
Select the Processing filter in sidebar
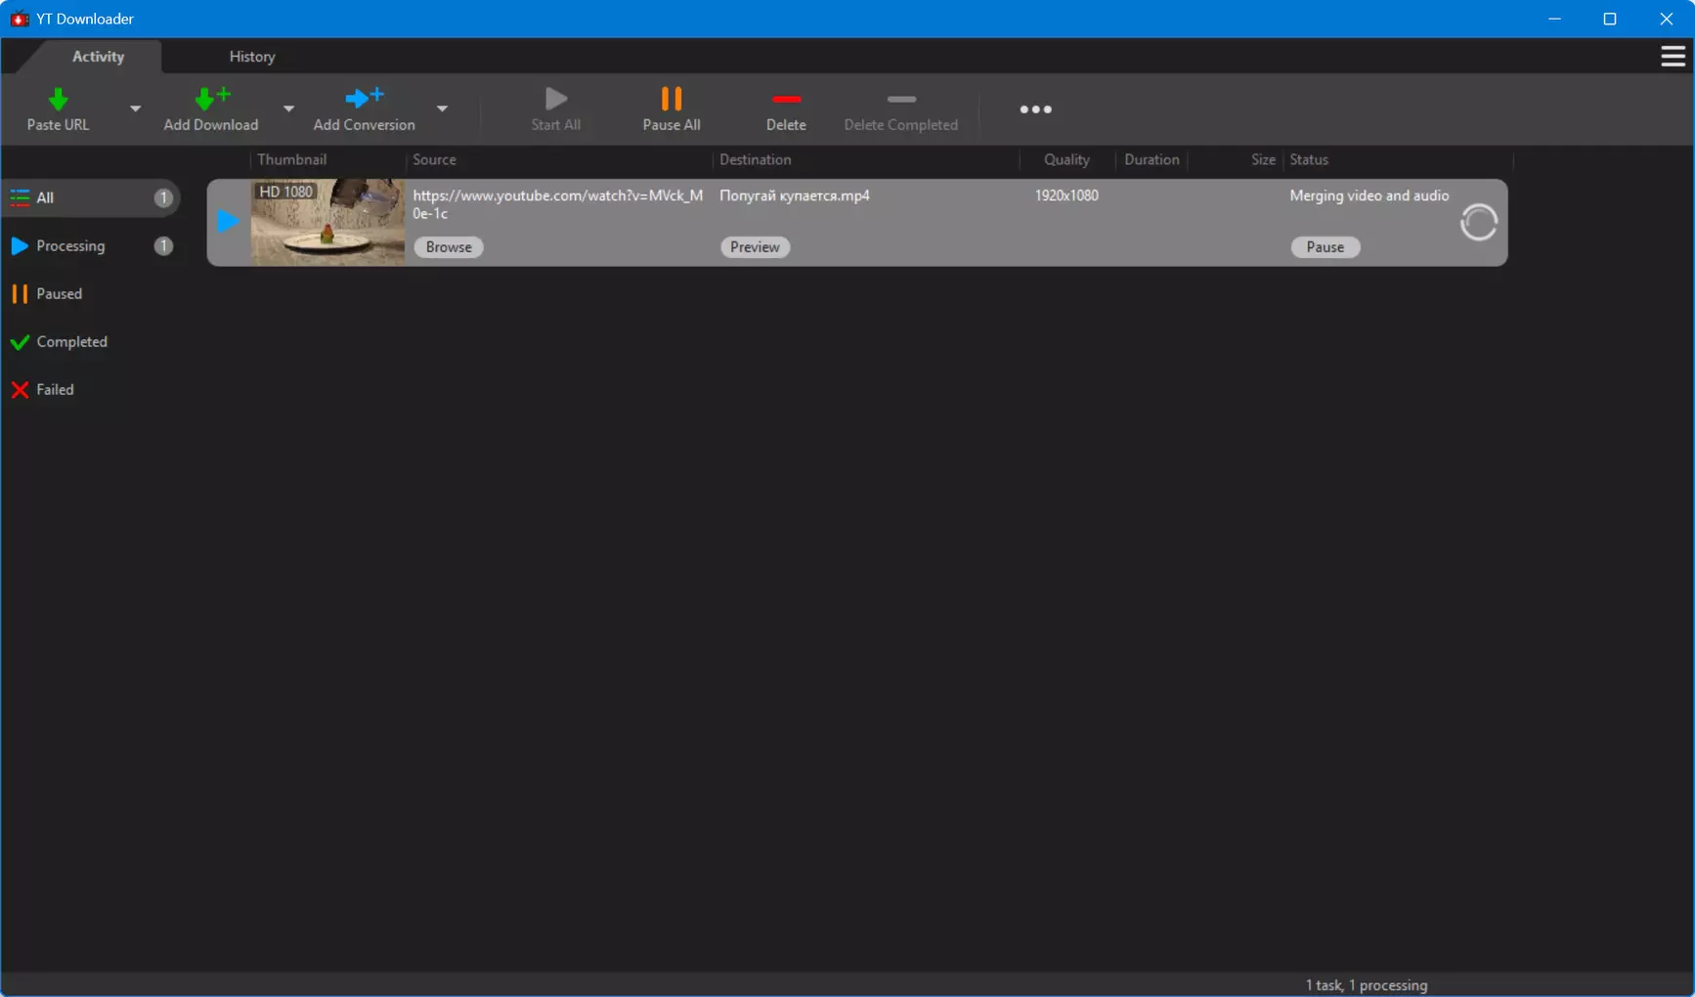coord(91,245)
